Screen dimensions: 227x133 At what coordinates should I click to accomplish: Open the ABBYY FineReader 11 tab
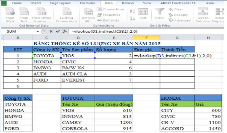click(178, 3)
